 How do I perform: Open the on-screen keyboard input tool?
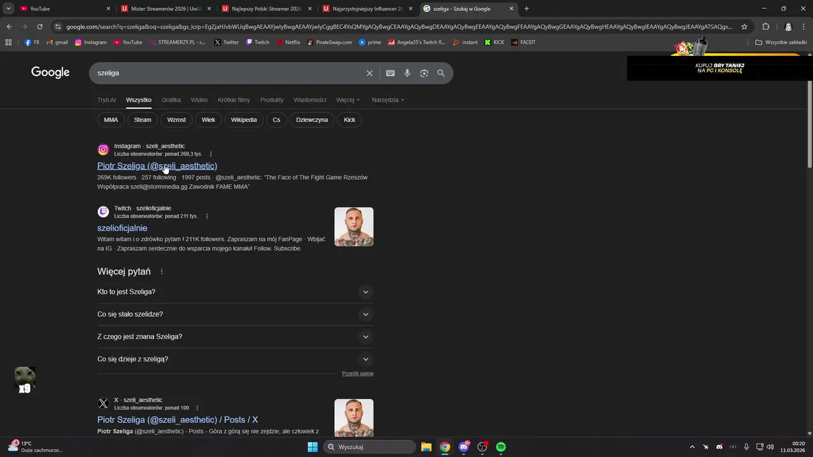391,73
